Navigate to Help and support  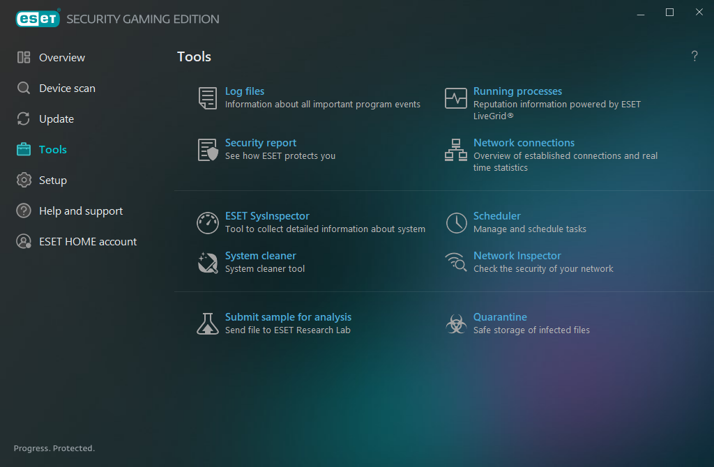pos(81,211)
